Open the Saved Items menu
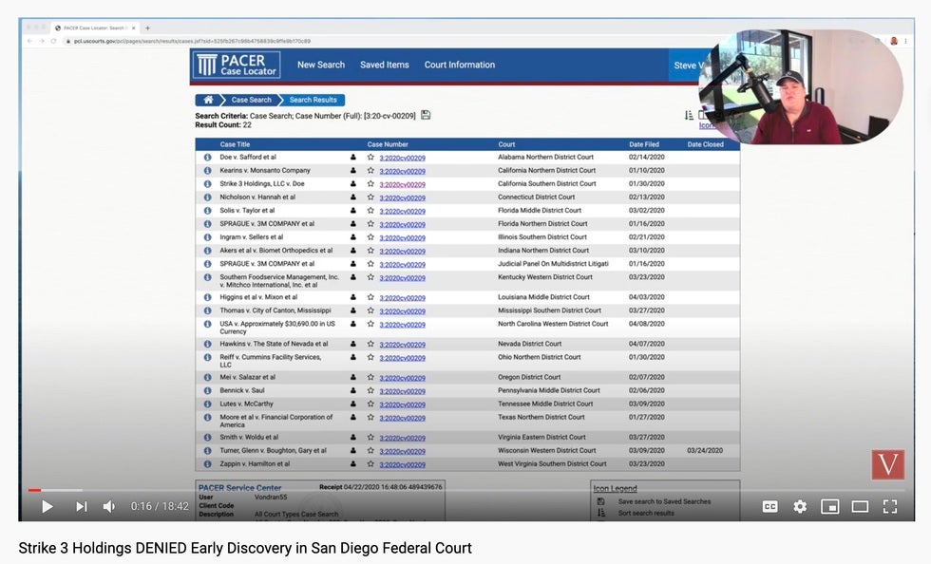 [384, 66]
